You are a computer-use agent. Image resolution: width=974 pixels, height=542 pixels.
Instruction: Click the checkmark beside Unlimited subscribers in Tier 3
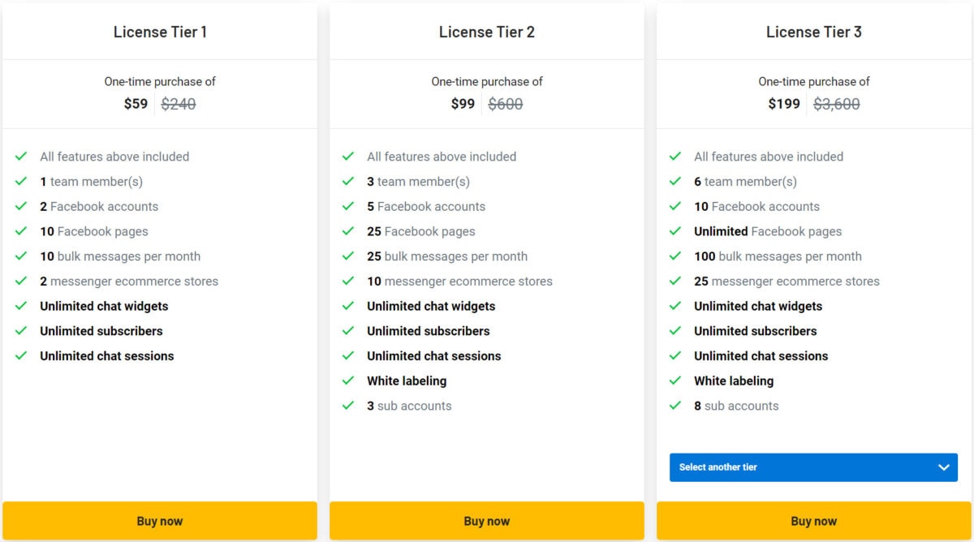point(676,331)
